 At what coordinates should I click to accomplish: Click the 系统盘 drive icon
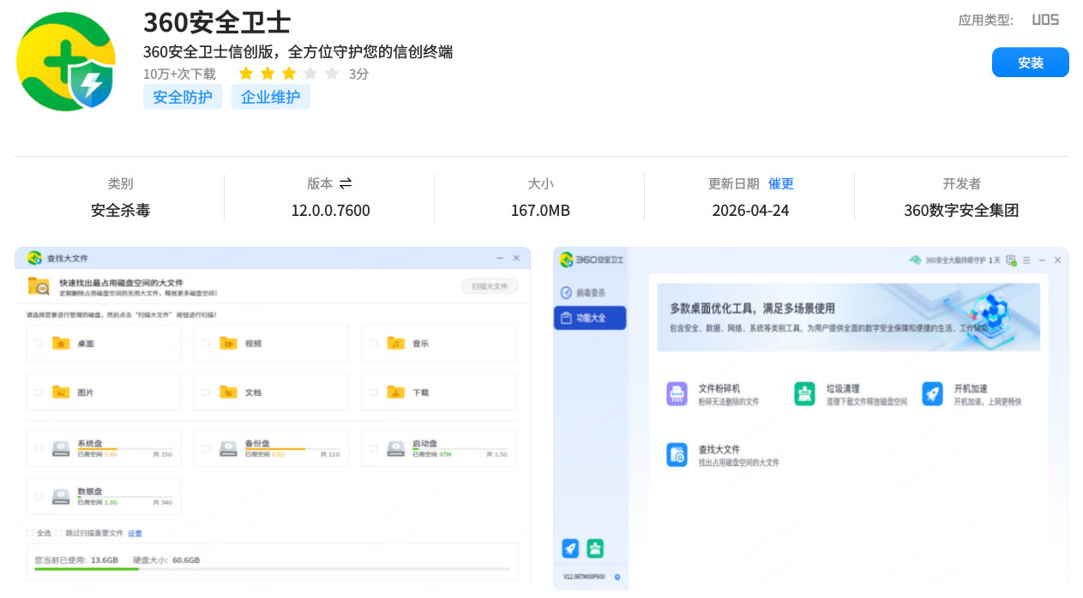(x=60, y=448)
